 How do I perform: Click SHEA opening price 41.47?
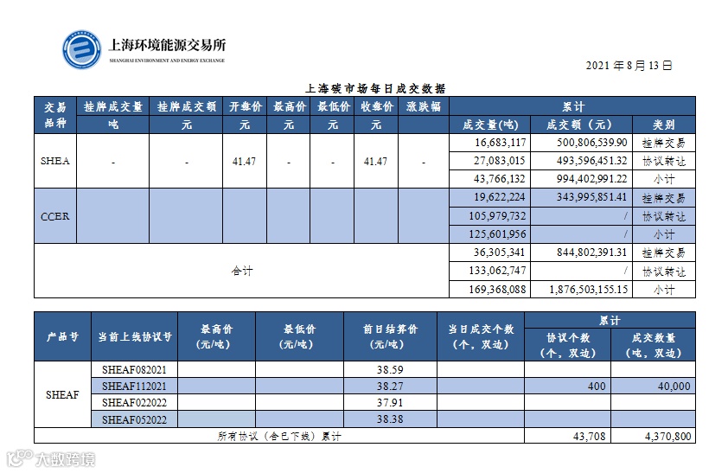tap(244, 162)
